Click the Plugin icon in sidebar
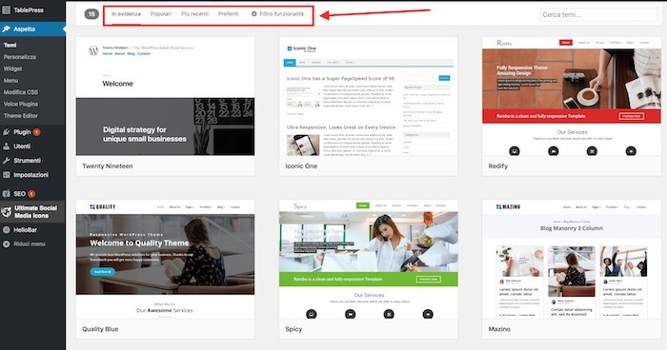667x350 pixels. click(x=7, y=132)
